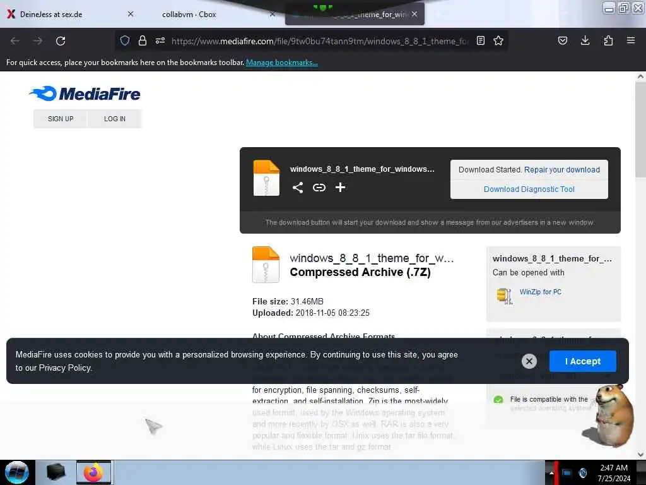This screenshot has width=646, height=485.
Task: Click the MediaFire logo
Action: pos(85,93)
